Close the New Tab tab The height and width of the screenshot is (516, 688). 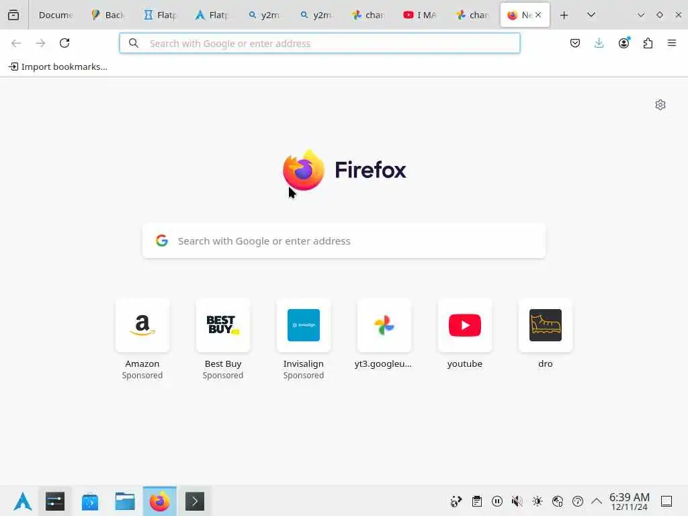click(538, 15)
